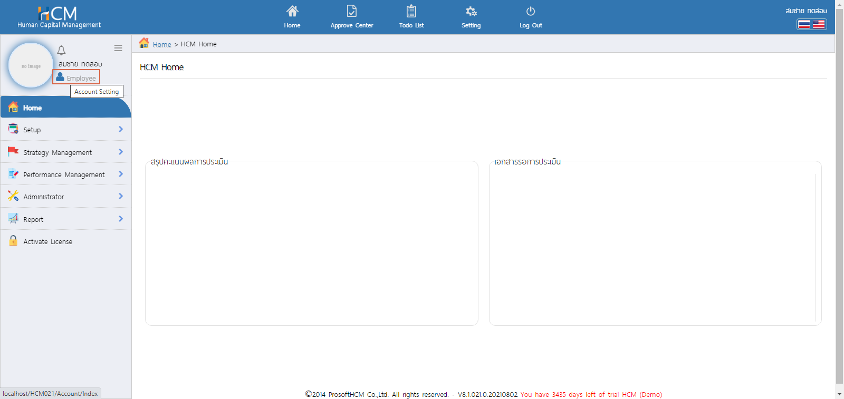
Task: Open the Todo List clipboard icon
Action: click(411, 11)
